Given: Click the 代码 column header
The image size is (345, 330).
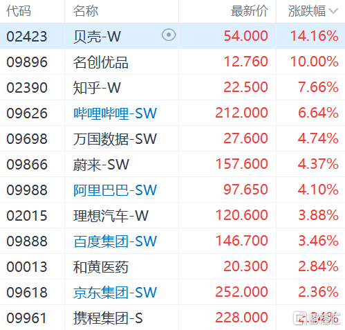Looking at the screenshot, I should 19,11.
